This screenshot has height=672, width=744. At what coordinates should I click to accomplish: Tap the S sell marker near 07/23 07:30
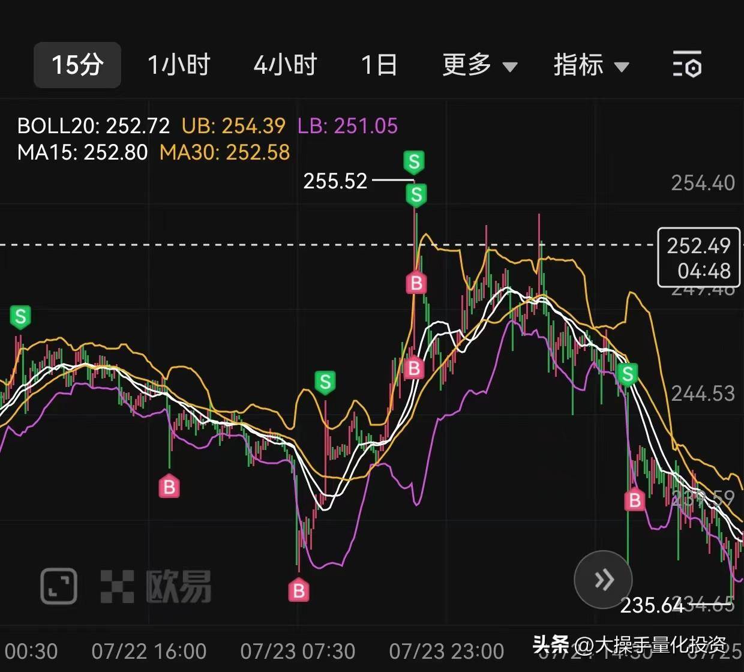coord(325,382)
